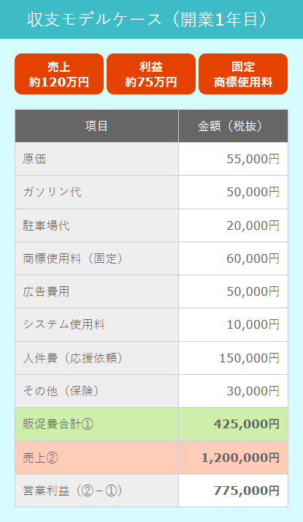Screen dimensions: 303x522
Task: Click the 20,000円 amount cell
Action: (234, 225)
